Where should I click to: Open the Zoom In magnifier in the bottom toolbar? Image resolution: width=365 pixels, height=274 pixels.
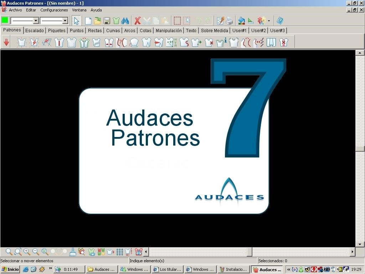tap(26, 252)
